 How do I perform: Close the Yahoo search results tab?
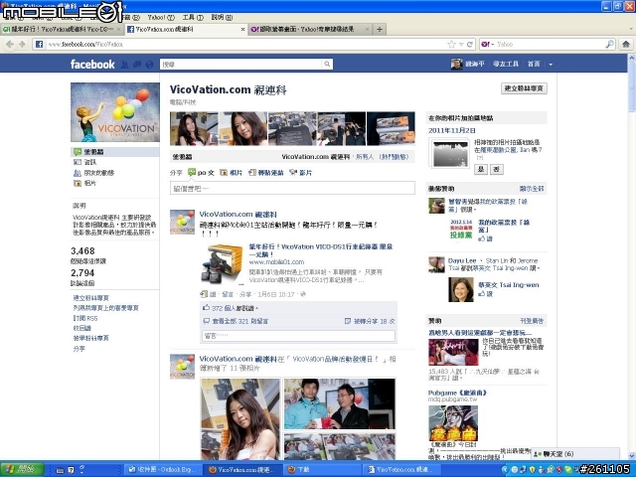pos(367,29)
